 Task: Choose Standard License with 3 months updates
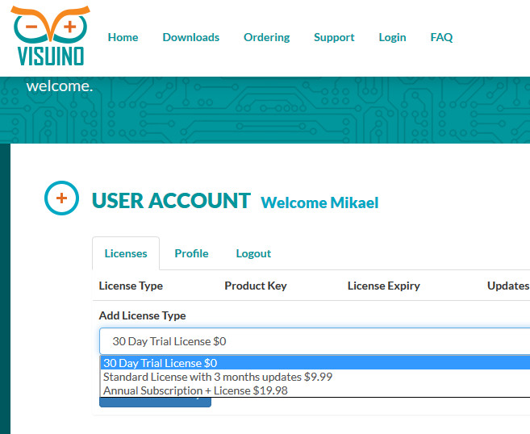click(x=315, y=377)
